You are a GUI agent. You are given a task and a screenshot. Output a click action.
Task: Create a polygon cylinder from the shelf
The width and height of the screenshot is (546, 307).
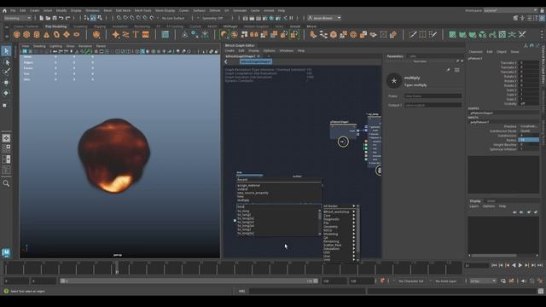click(x=37, y=34)
